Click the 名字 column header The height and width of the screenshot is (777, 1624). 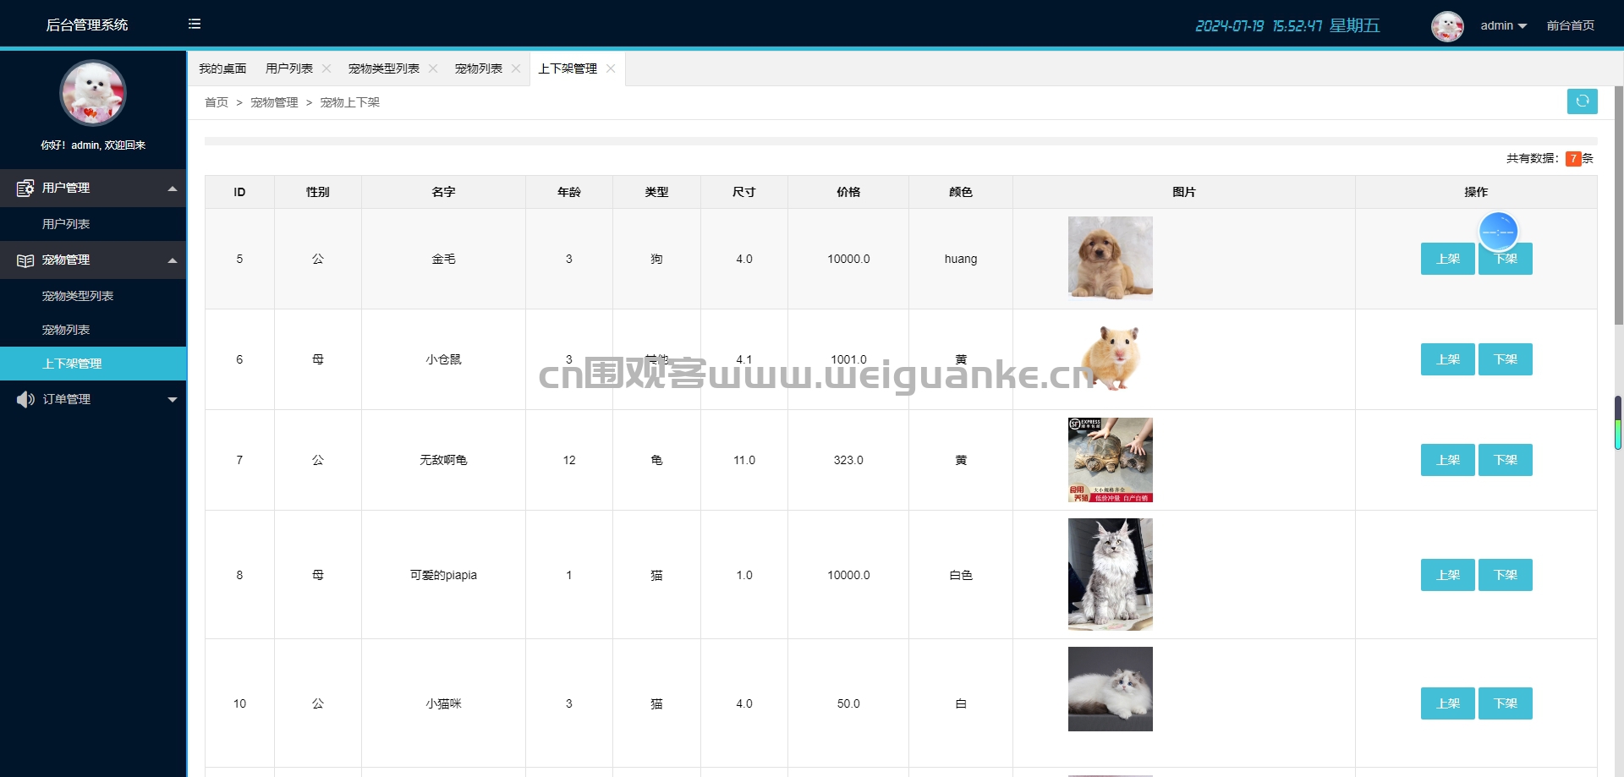[443, 192]
